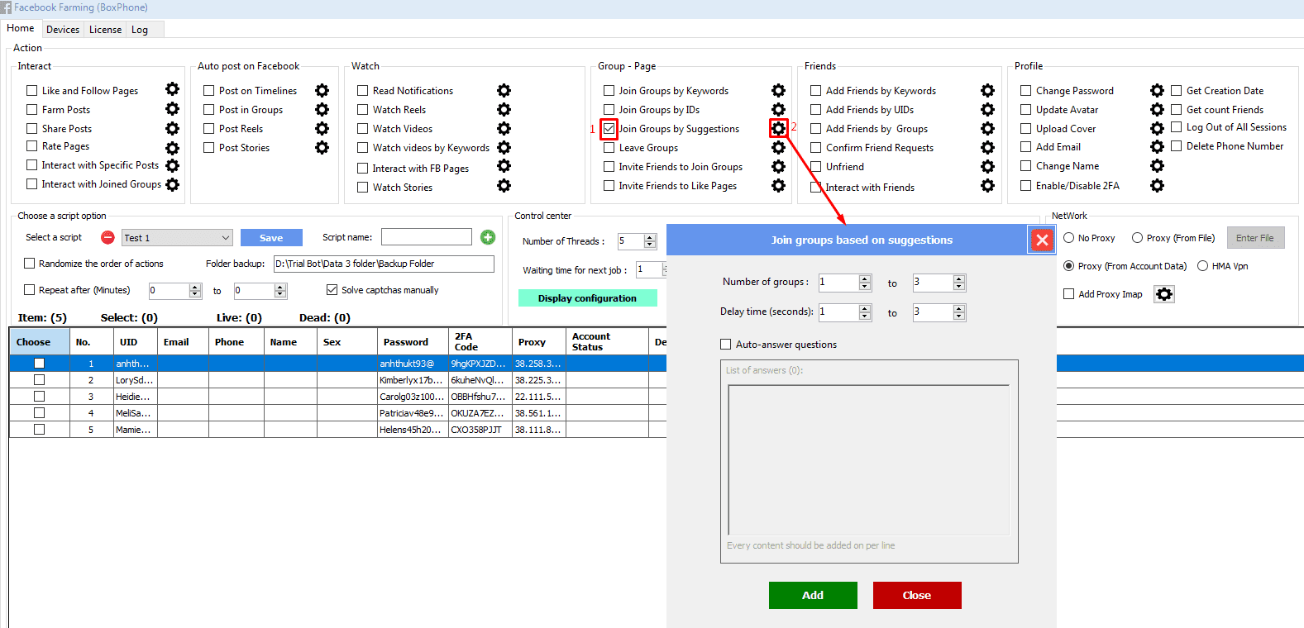Open settings gear for Interact with Joined Groups

pyautogui.click(x=172, y=184)
